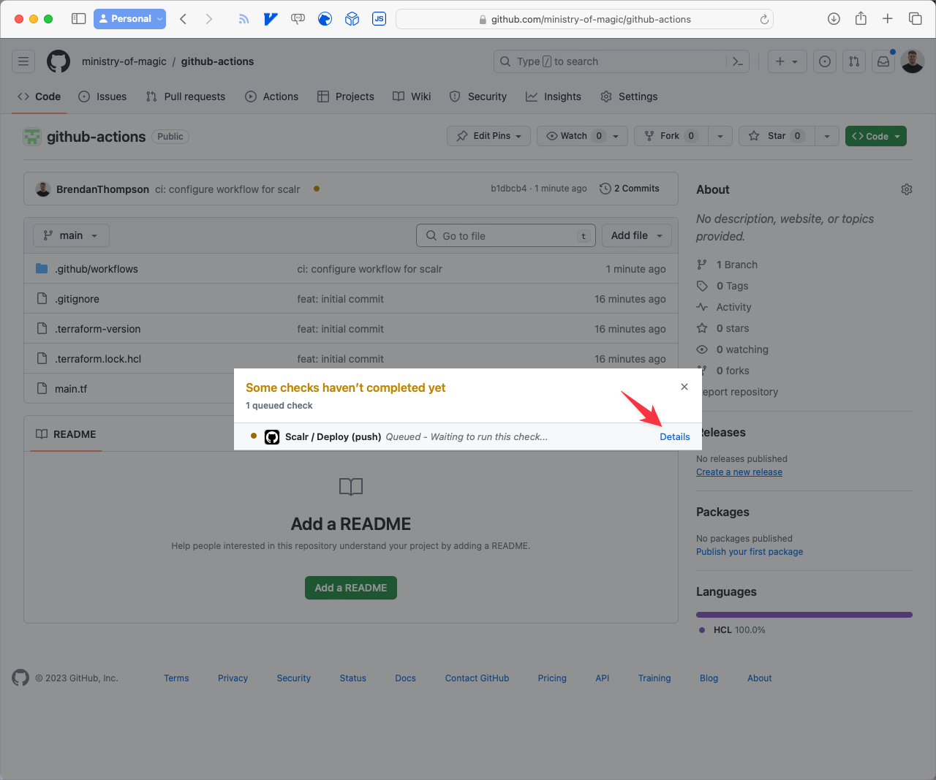Open the Security tab
The width and height of the screenshot is (936, 780).
478,96
